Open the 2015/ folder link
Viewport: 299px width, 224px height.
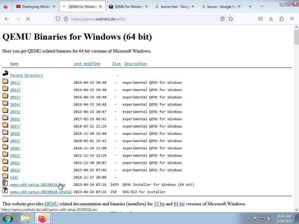pos(15,112)
